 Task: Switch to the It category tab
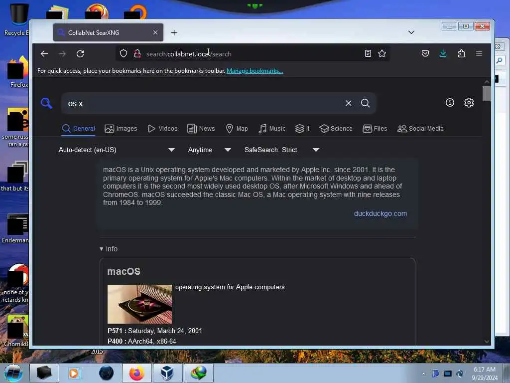point(302,129)
